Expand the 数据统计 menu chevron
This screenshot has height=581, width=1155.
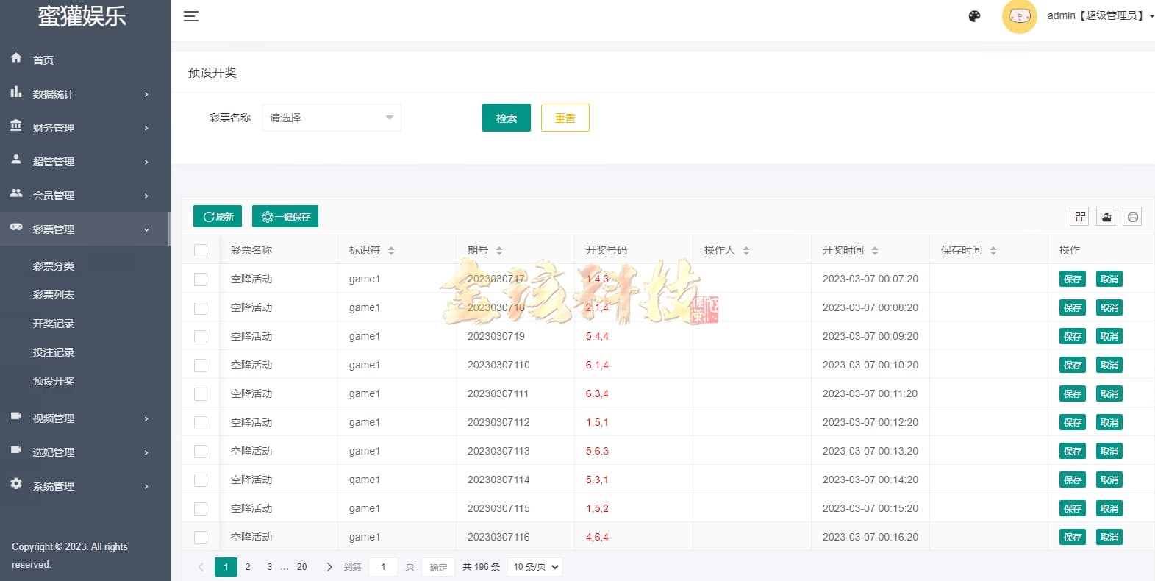146,94
